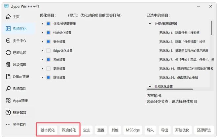Click the home icon beside 主页

click(8, 16)
